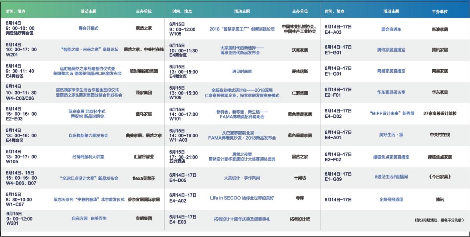Click the time cell with 南登陆厅舞台区
The width and height of the screenshot is (470, 237).
point(21,28)
